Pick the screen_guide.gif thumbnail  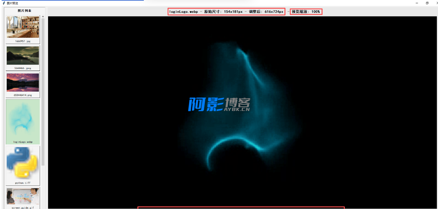23,196
